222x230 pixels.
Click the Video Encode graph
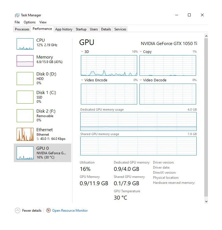pyautogui.click(x=109, y=94)
